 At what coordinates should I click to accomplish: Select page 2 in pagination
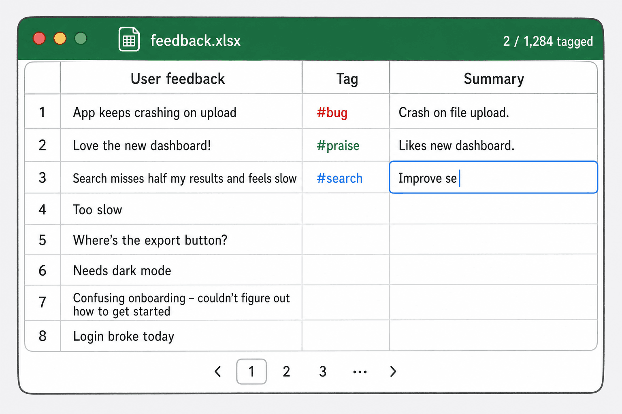[286, 372]
